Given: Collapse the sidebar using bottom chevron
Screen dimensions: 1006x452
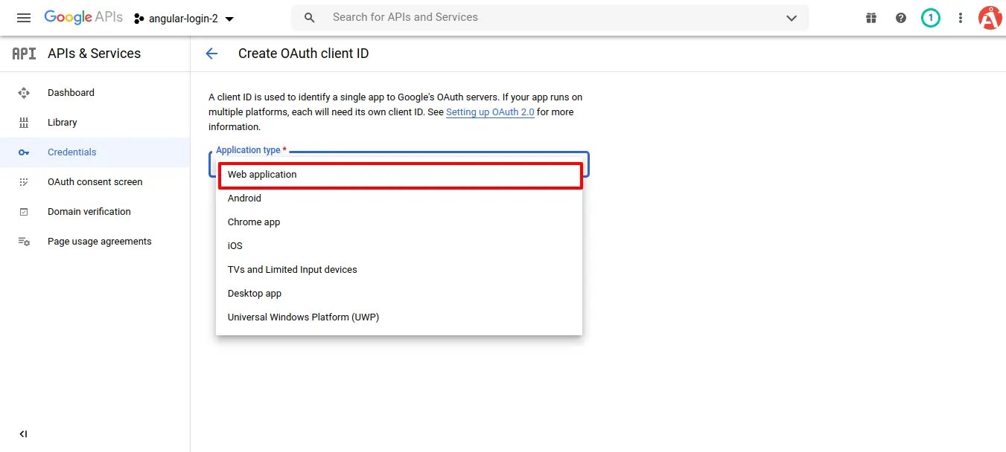Looking at the screenshot, I should pyautogui.click(x=23, y=434).
